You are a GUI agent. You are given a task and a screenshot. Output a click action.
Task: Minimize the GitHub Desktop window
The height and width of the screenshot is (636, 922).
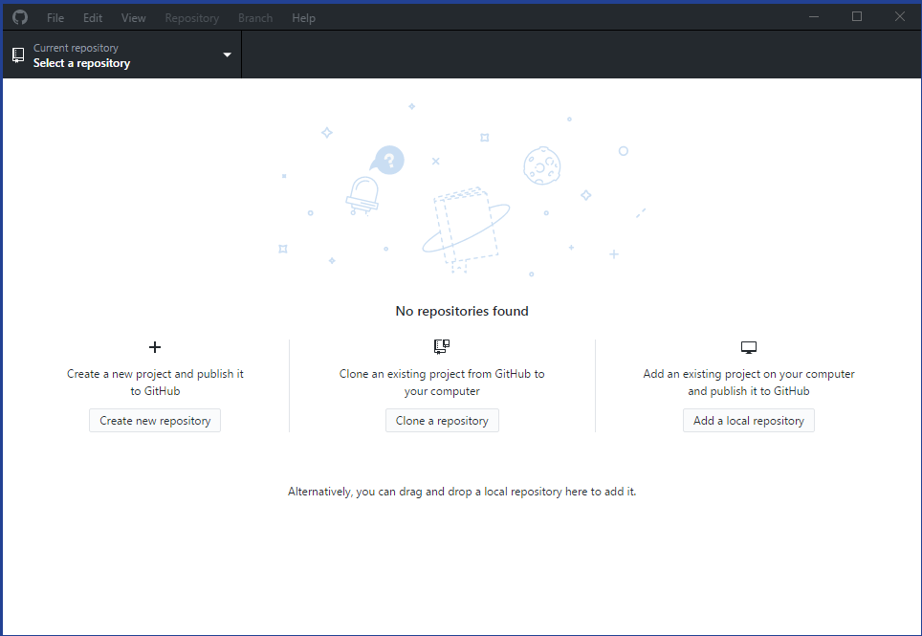pos(814,17)
